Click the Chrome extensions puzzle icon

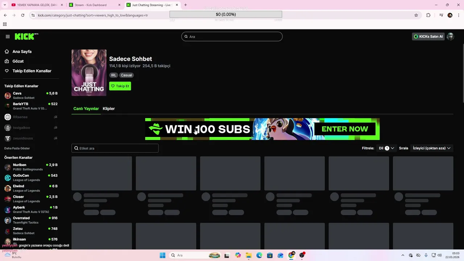point(428,15)
